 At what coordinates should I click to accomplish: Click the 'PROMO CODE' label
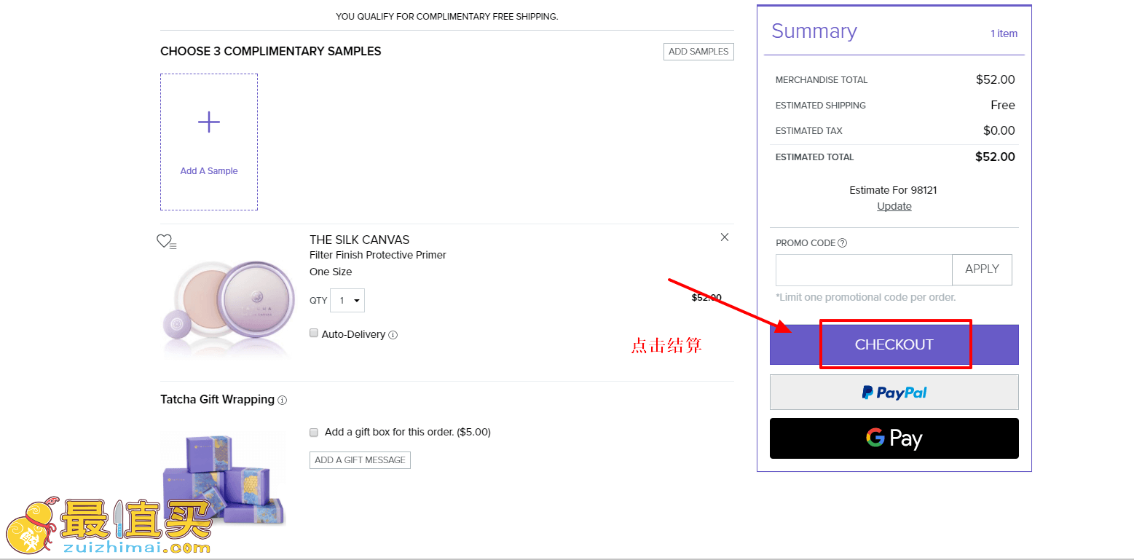806,243
